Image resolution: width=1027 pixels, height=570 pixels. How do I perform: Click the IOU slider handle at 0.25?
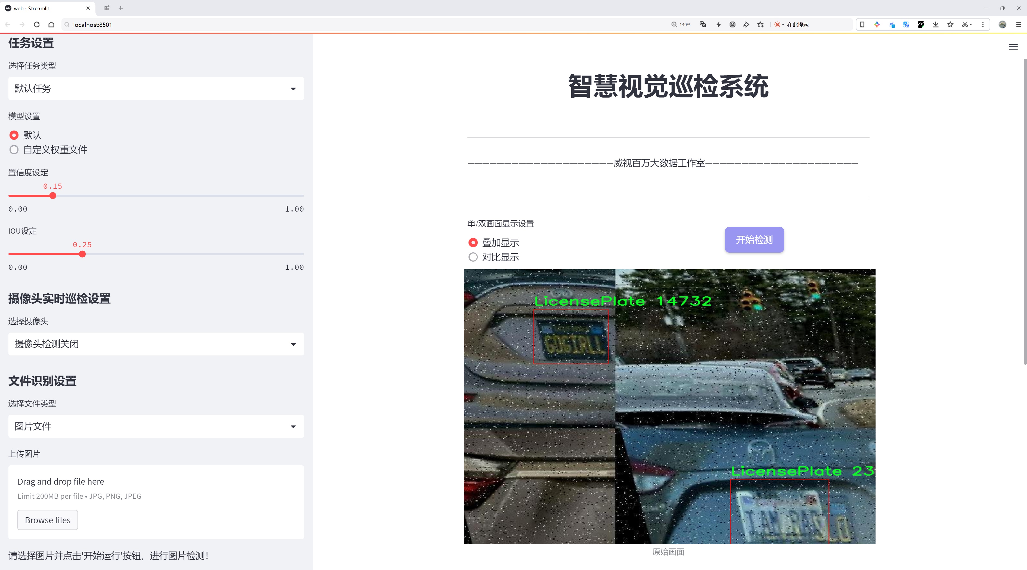(82, 254)
